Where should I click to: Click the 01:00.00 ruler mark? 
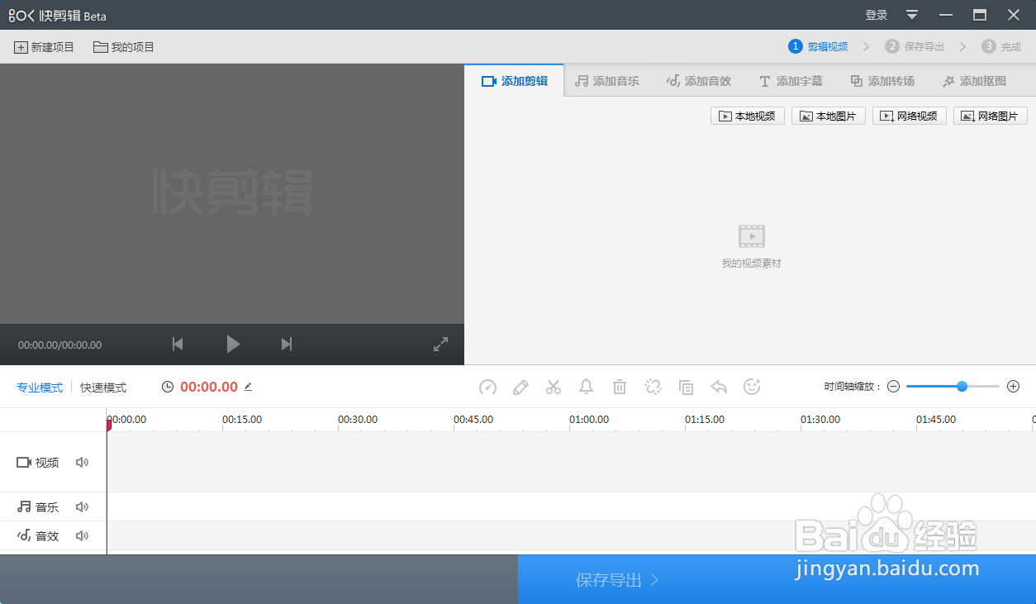tap(589, 420)
